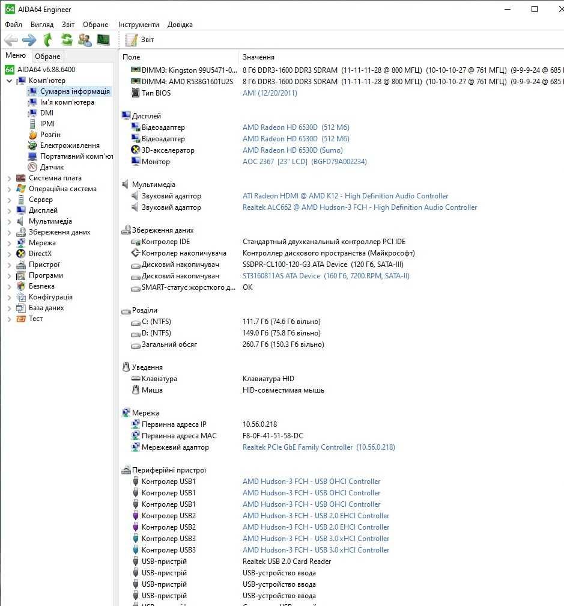Image resolution: width=564 pixels, height=606 pixels.
Task: Click the База даних icon in tree
Action: pyautogui.click(x=21, y=308)
